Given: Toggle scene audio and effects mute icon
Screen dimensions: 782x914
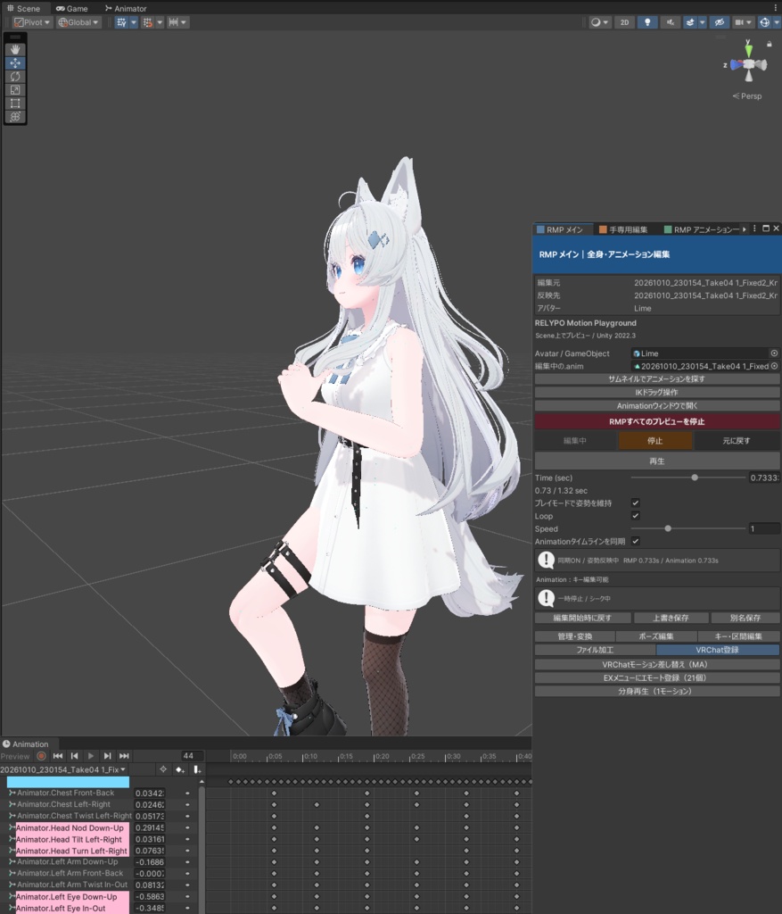Looking at the screenshot, I should point(671,22).
